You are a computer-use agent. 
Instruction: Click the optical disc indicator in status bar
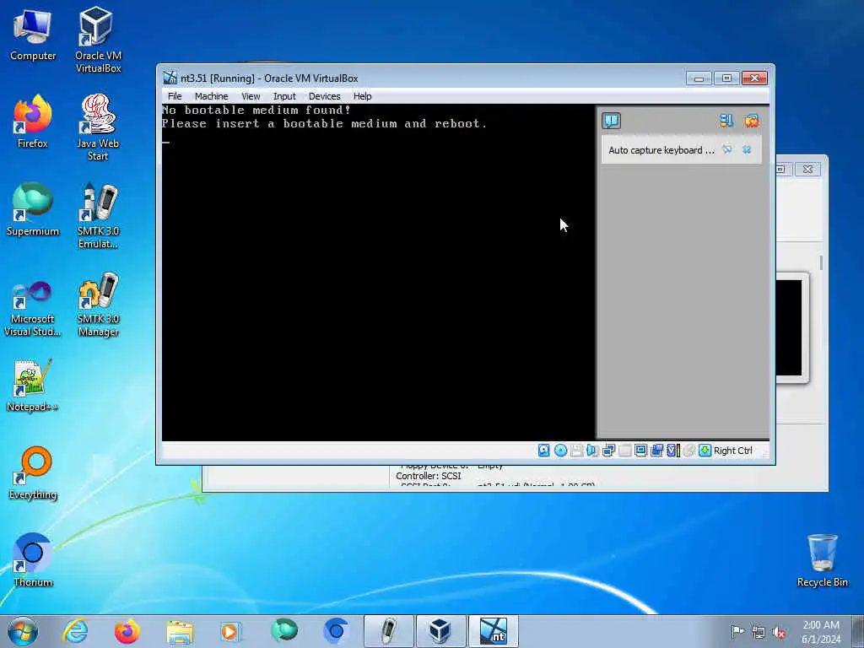click(x=560, y=451)
